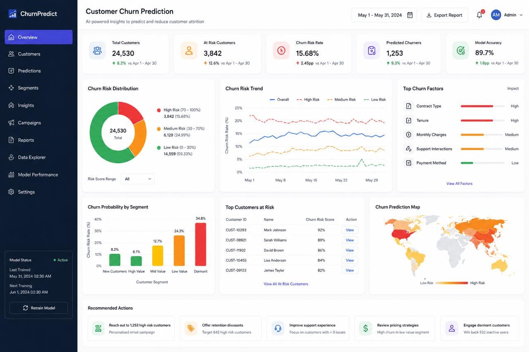View customer CUST-09123 James Taylor

coord(350,270)
